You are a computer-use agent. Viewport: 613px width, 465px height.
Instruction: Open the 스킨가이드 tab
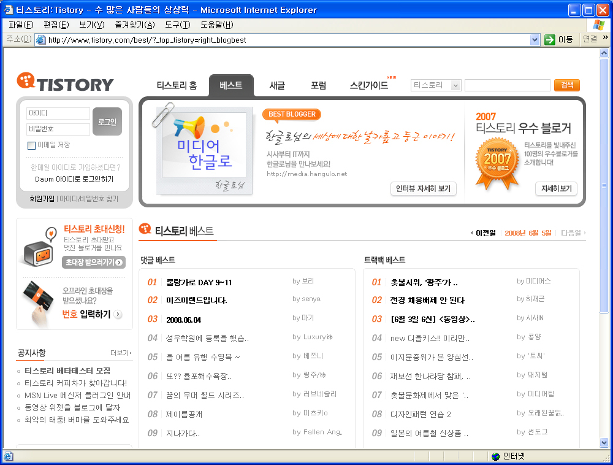point(369,85)
